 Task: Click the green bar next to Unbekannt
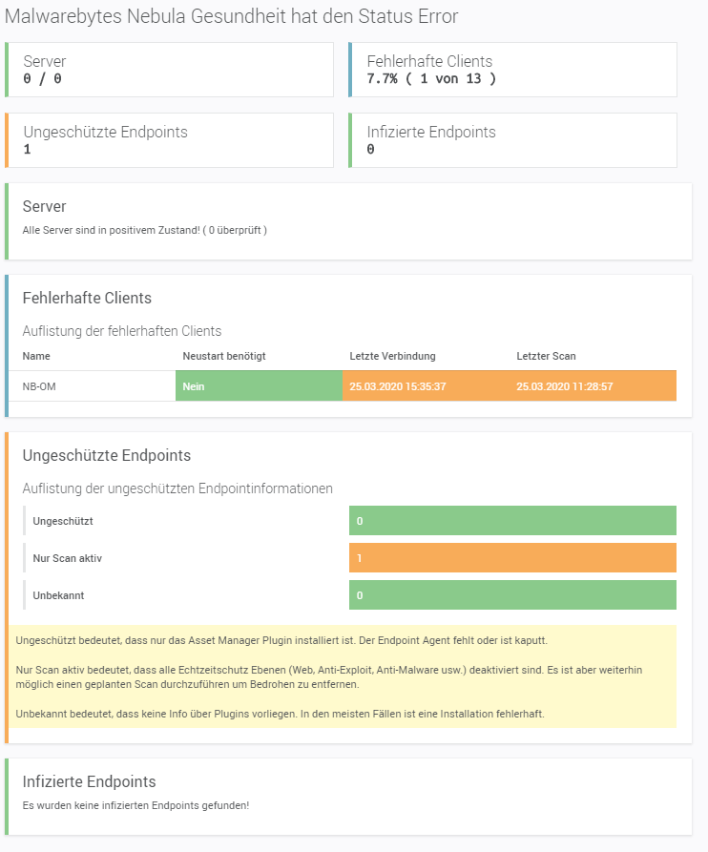(512, 594)
